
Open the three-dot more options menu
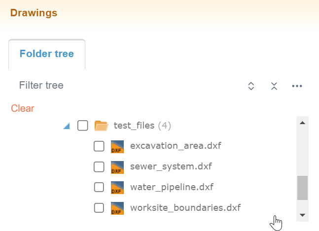[296, 86]
